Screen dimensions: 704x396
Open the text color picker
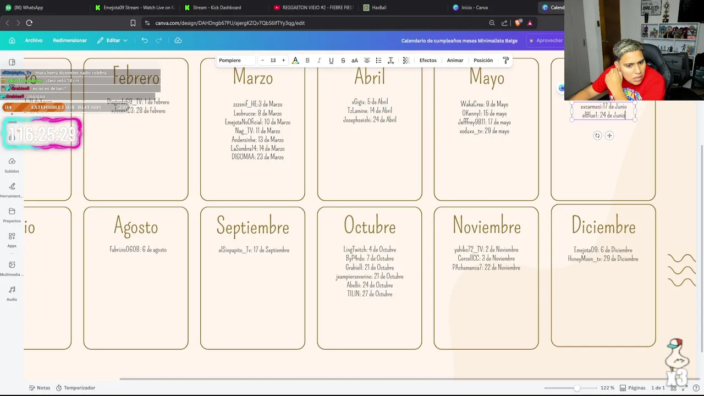point(295,61)
